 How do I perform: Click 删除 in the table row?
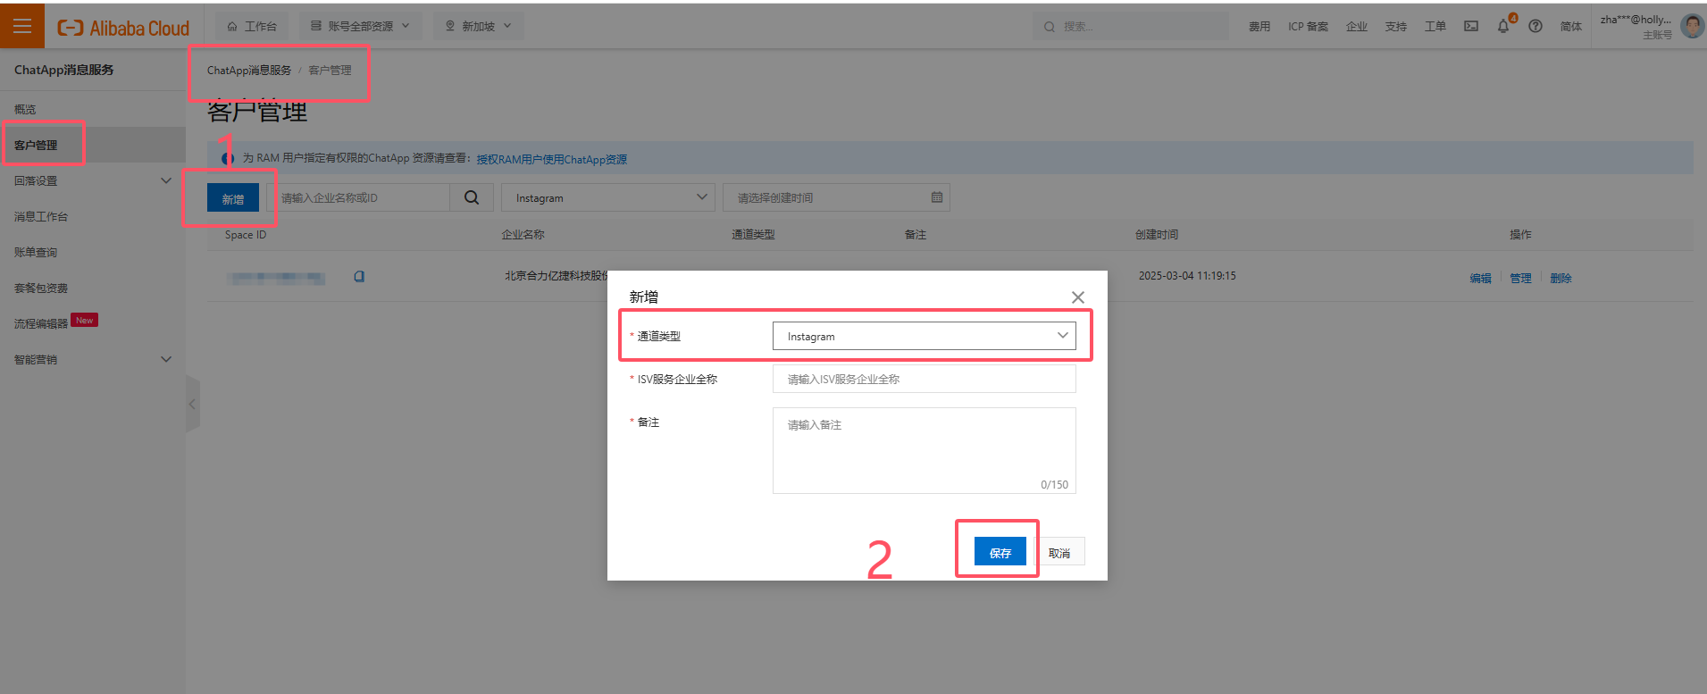point(1561,278)
